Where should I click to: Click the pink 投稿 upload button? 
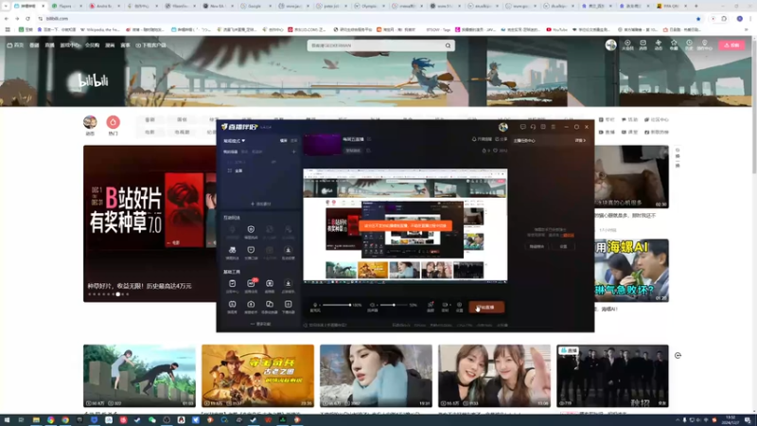731,44
